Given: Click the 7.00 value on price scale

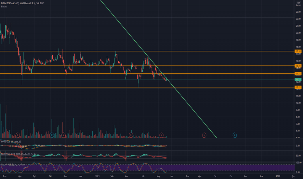Looking at the screenshot, I should 298,124.
